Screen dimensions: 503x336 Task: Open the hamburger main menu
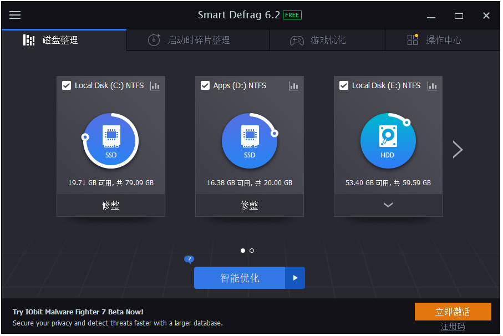click(15, 15)
